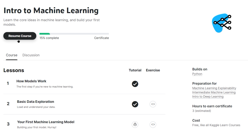
Task: Click the 15% complete progress text
Action: point(49,38)
